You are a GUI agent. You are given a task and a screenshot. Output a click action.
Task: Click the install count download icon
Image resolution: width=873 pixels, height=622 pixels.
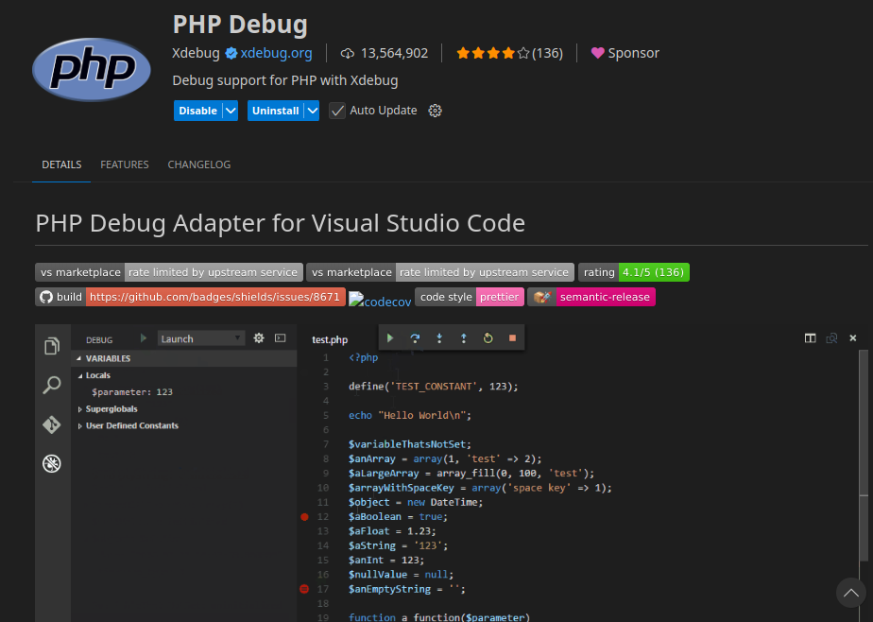(x=348, y=54)
